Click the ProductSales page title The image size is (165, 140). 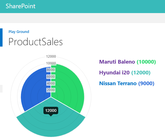point(35,42)
